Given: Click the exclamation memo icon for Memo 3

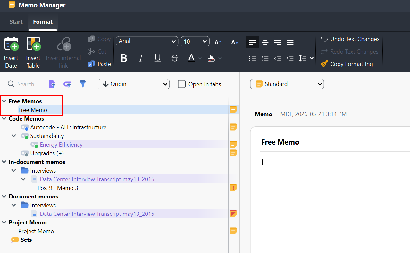Looking at the screenshot, I should point(233,188).
